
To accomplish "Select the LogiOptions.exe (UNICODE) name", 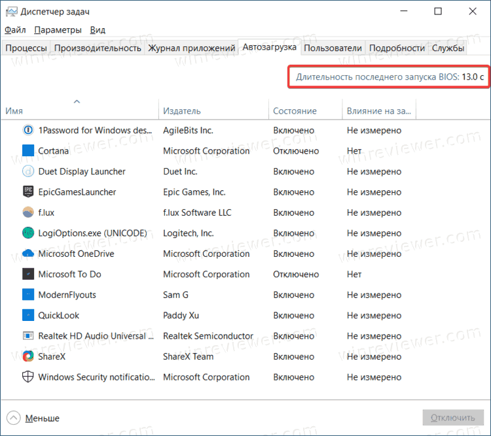I will [93, 233].
